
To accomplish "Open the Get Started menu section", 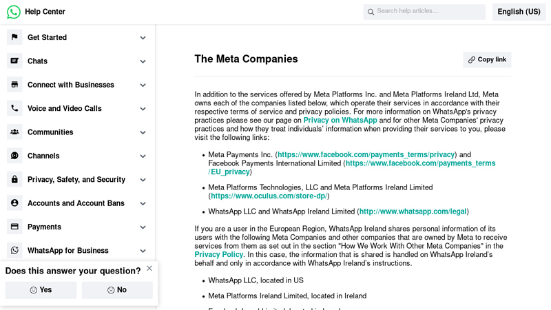I will coord(77,37).
